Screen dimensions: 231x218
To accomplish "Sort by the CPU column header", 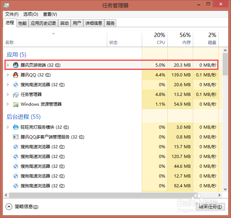I will coord(155,39).
